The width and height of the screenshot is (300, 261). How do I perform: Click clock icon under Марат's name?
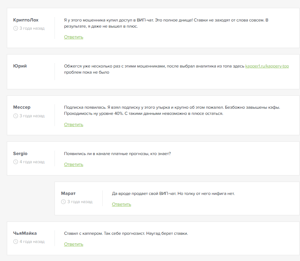(x=63, y=202)
